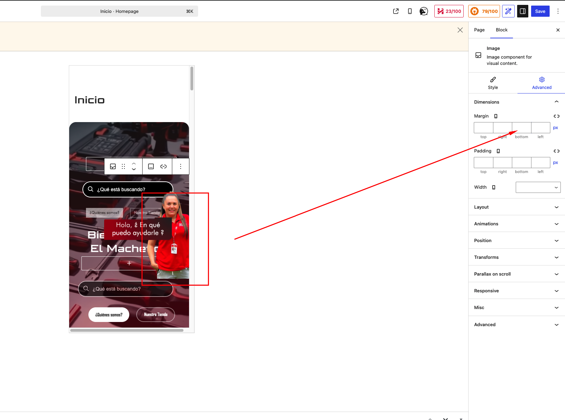Focus the Margin top field
Screen dimensions: 565x420
coord(484,128)
